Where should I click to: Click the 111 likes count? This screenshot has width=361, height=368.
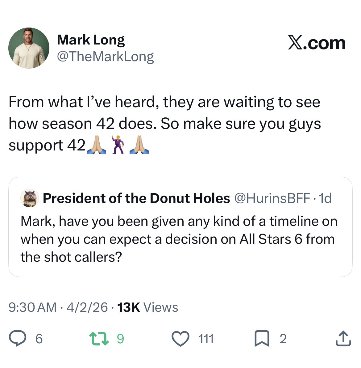pos(206,339)
